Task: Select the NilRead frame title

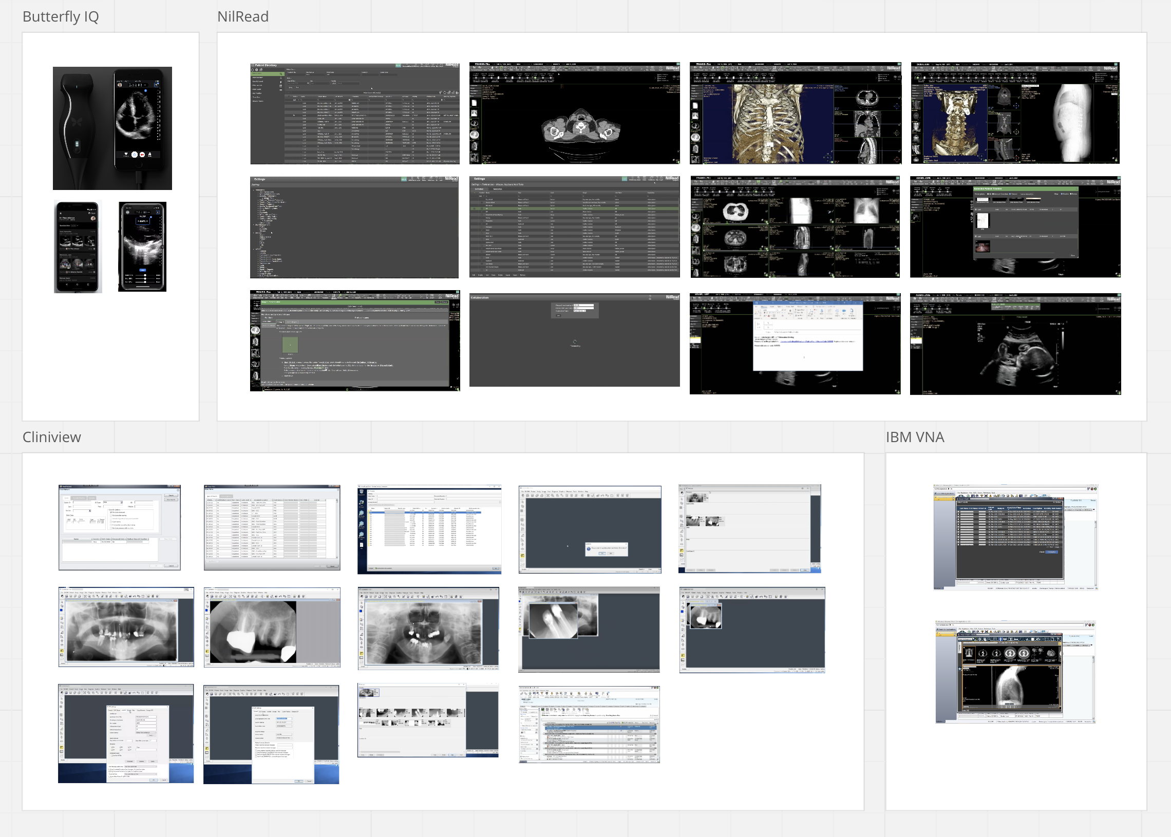Action: [x=243, y=16]
